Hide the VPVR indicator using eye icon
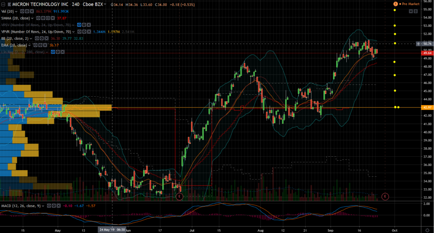The height and width of the screenshot is (233, 434). [x=79, y=32]
